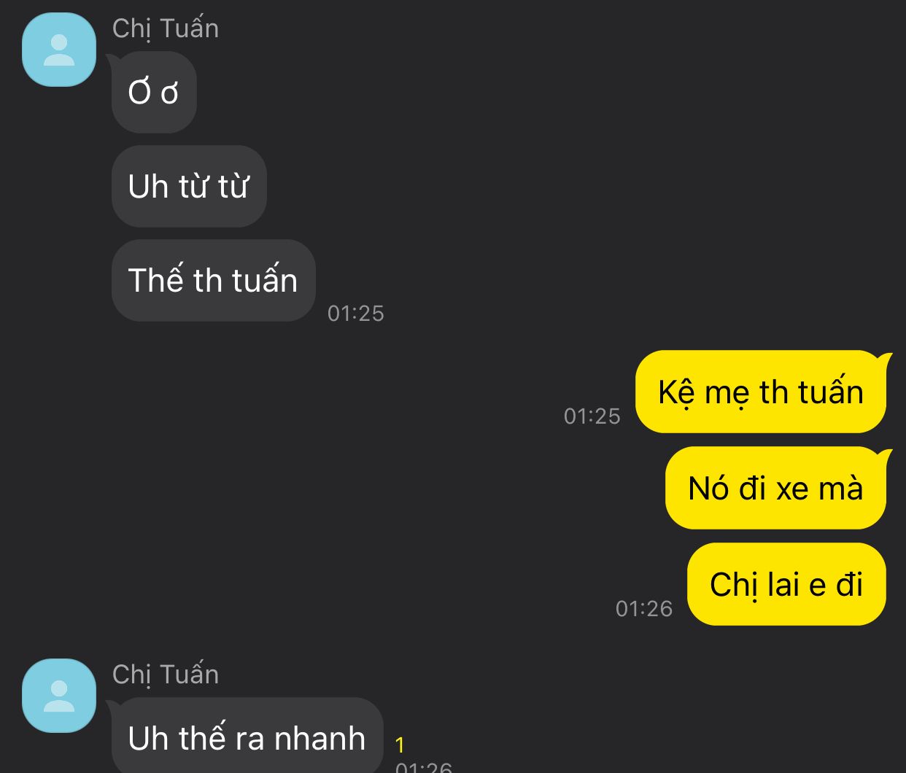Click the 01:25 timestamp beside 'Thế th tuấn'

tap(356, 313)
